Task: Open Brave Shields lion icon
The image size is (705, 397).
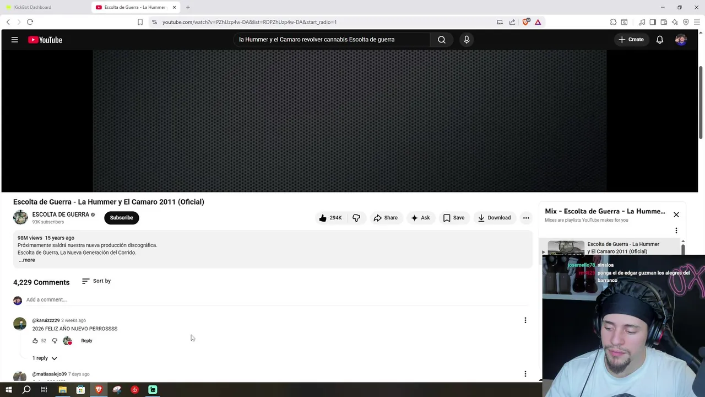Action: coord(525,22)
